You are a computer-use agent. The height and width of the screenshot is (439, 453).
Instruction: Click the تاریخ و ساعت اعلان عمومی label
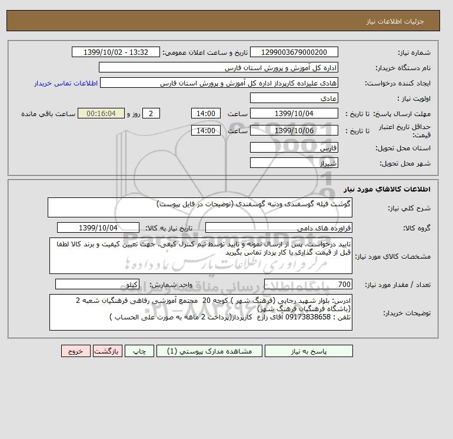(x=205, y=52)
